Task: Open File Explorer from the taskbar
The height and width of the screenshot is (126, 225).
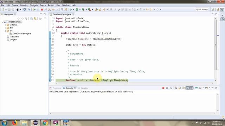Action: (x=24, y=123)
